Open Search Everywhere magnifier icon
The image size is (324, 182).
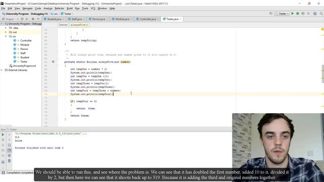click(x=321, y=14)
